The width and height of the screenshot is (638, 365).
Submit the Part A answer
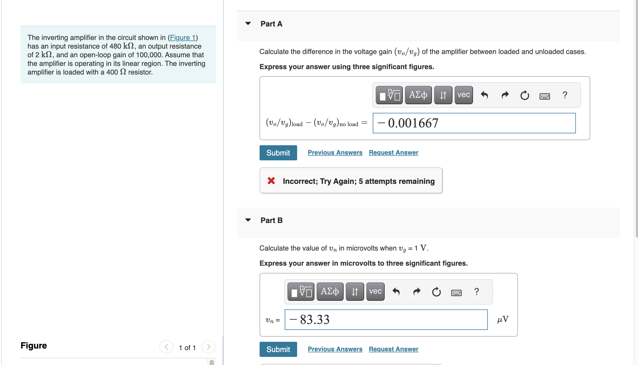pos(278,153)
